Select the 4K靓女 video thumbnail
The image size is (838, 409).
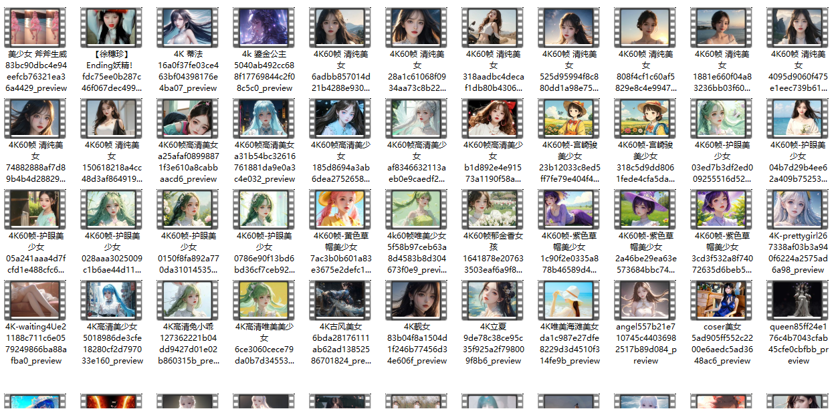click(x=417, y=299)
